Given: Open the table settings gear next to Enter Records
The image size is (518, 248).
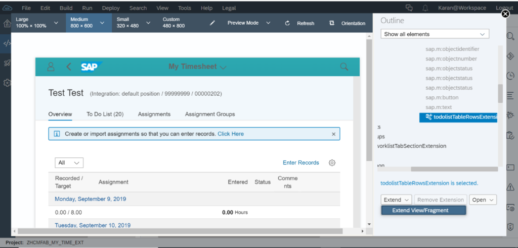Looking at the screenshot, I should [x=332, y=163].
